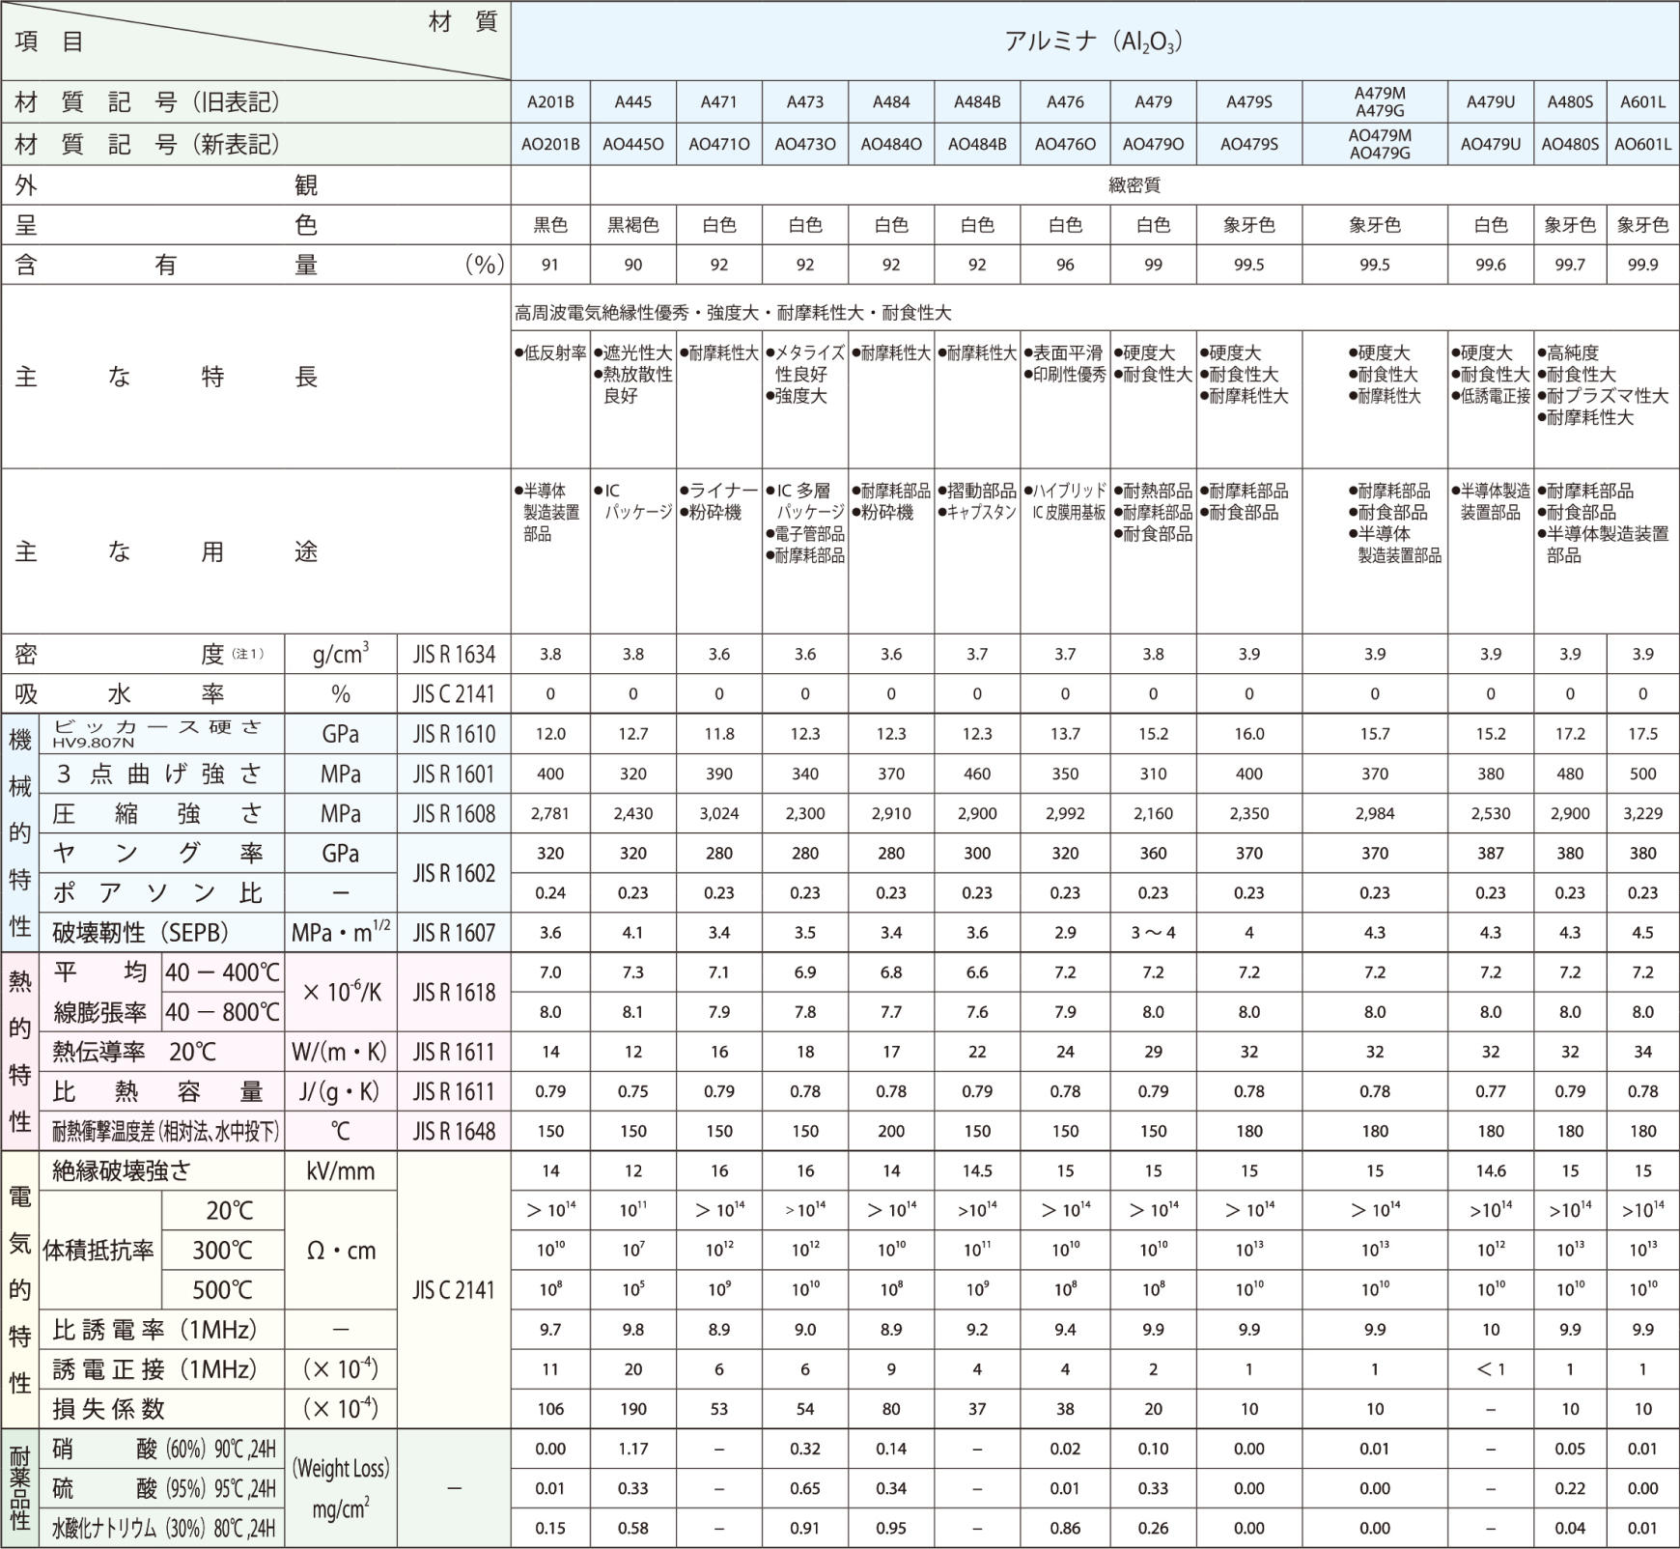Click loss factor value 106

click(550, 1409)
